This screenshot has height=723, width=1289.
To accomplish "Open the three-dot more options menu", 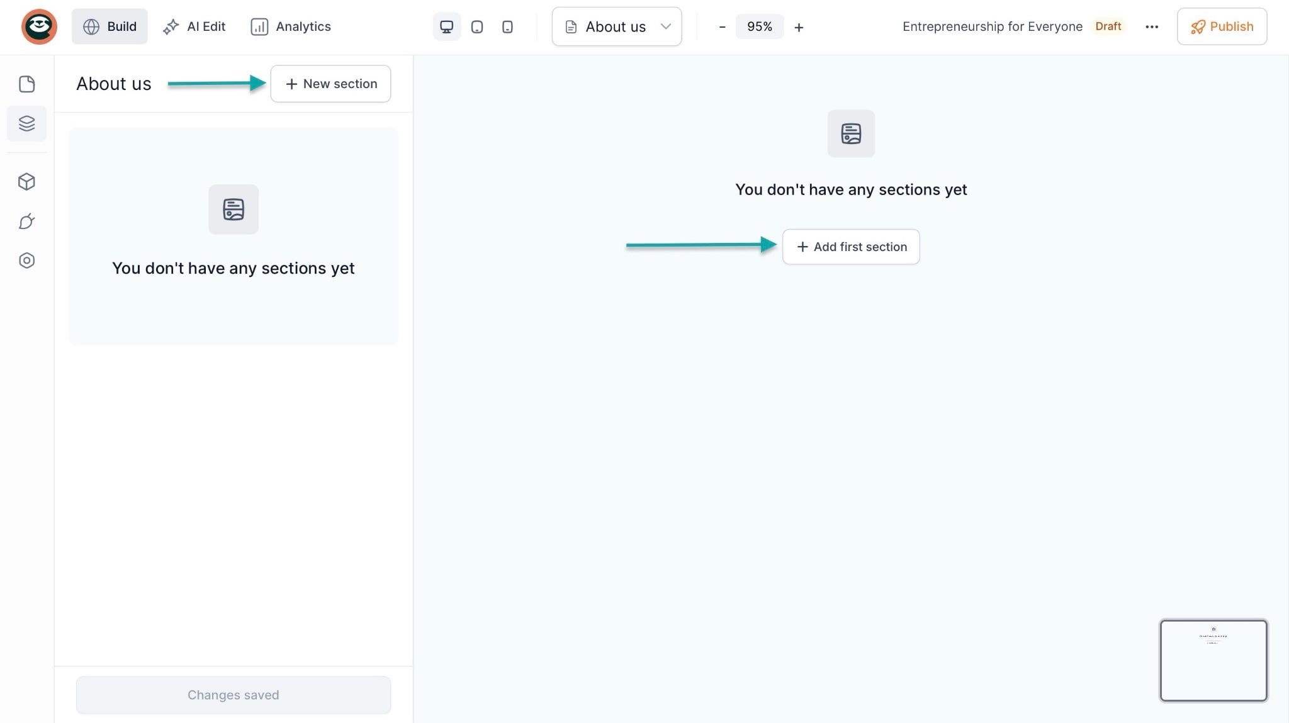I will pos(1152,26).
